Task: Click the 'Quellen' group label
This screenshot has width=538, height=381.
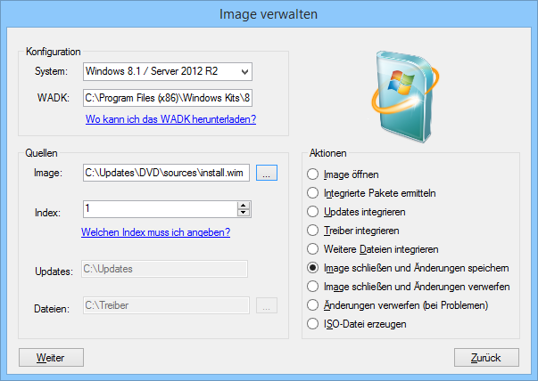Action: [x=41, y=153]
